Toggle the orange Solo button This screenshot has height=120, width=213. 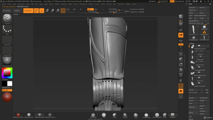[181, 91]
